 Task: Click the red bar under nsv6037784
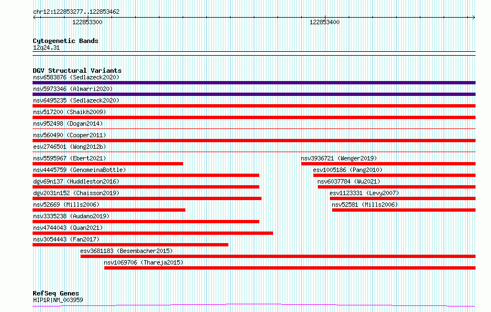tap(397, 187)
